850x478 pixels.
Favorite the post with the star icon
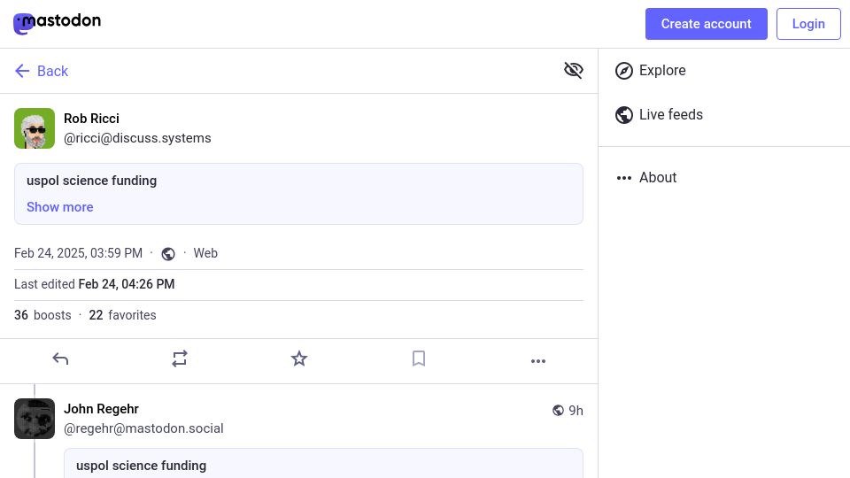(299, 358)
